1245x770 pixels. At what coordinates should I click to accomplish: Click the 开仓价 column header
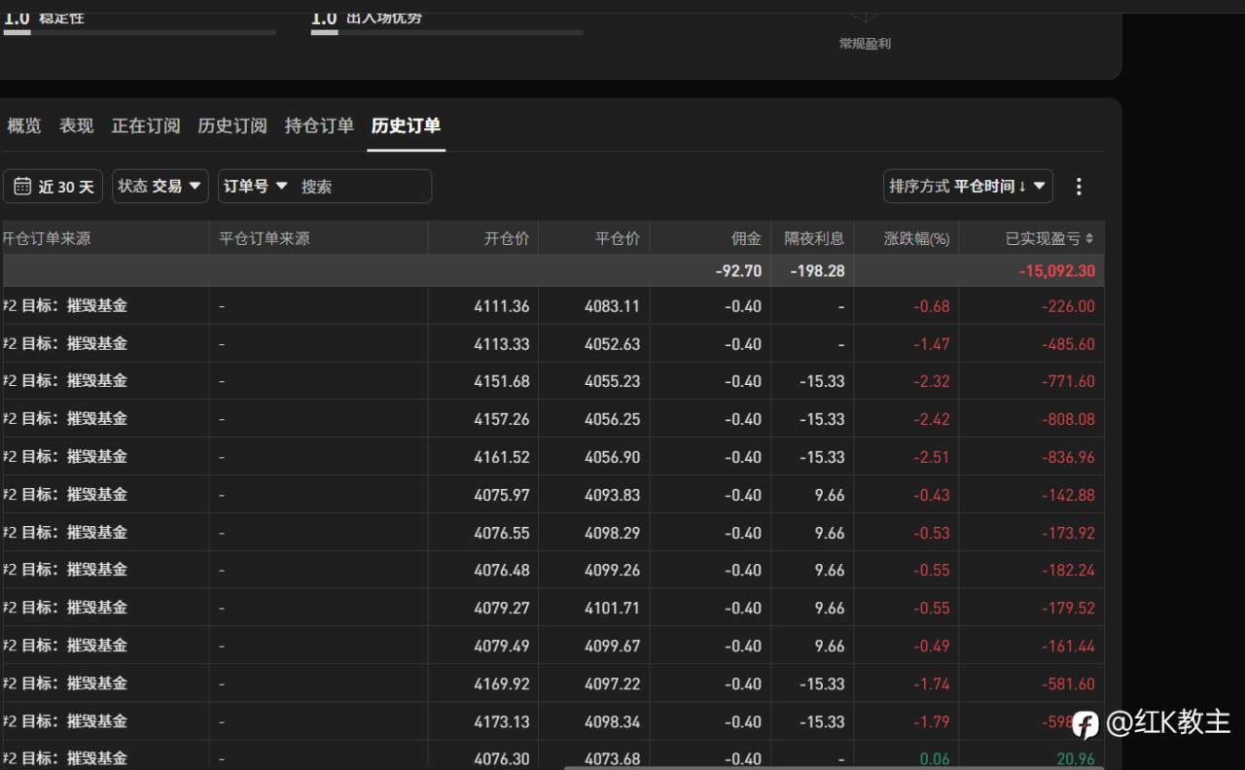[x=507, y=238]
